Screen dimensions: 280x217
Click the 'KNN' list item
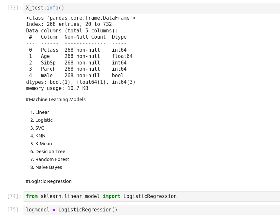40,136
